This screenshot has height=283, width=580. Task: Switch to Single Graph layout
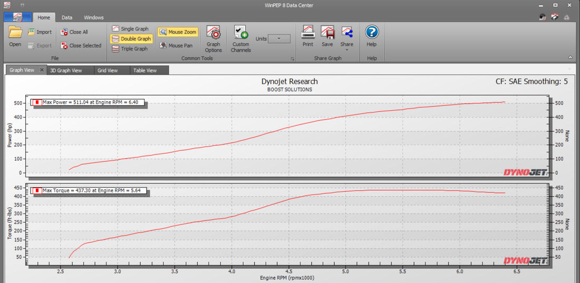[130, 29]
